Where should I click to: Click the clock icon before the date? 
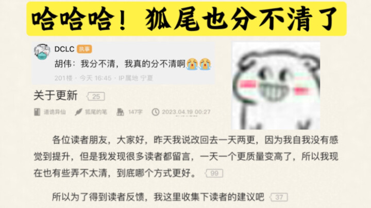156,112
